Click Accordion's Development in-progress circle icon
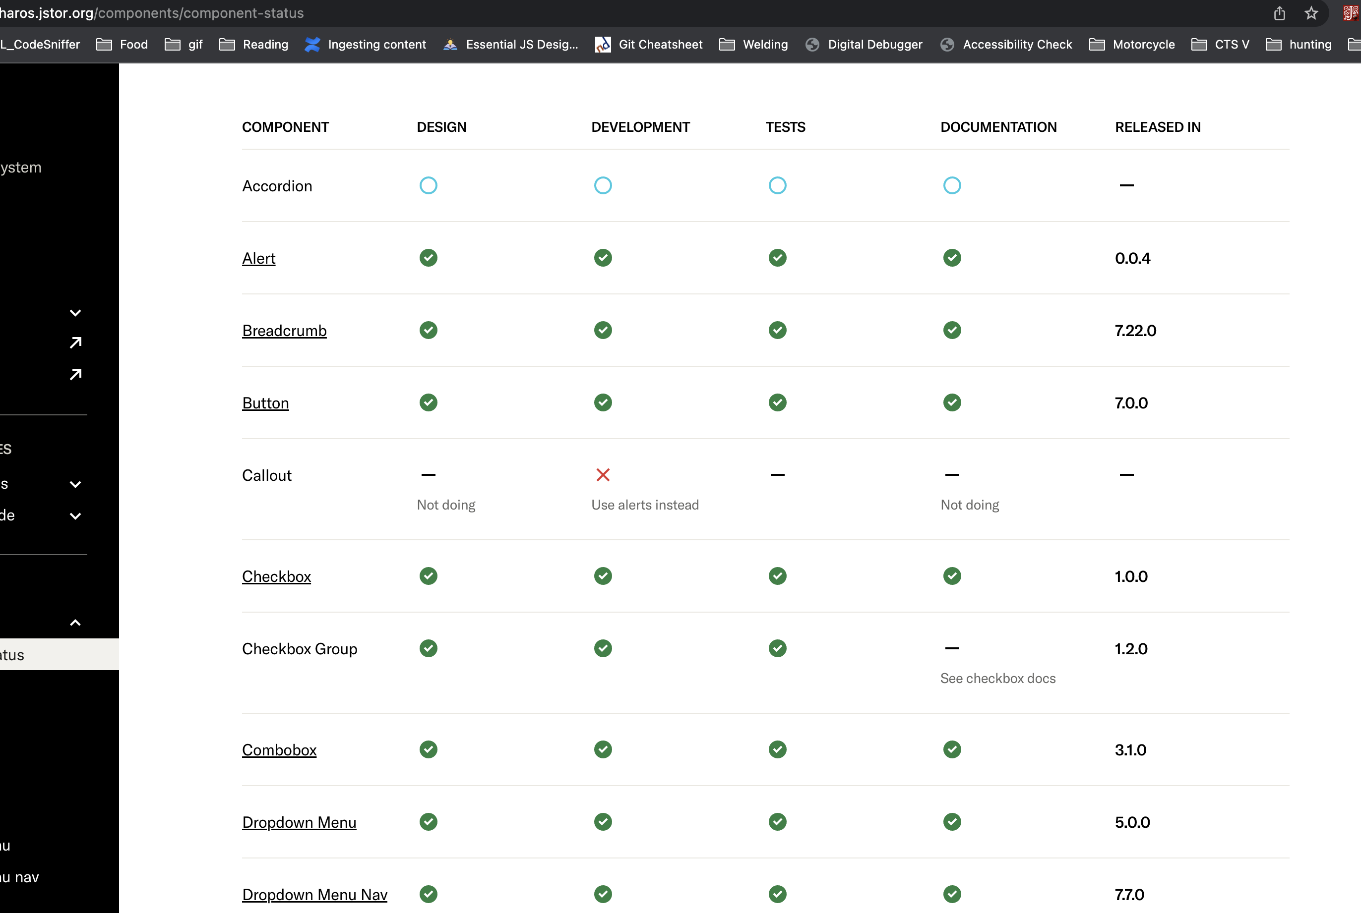This screenshot has height=913, width=1361. [x=603, y=185]
